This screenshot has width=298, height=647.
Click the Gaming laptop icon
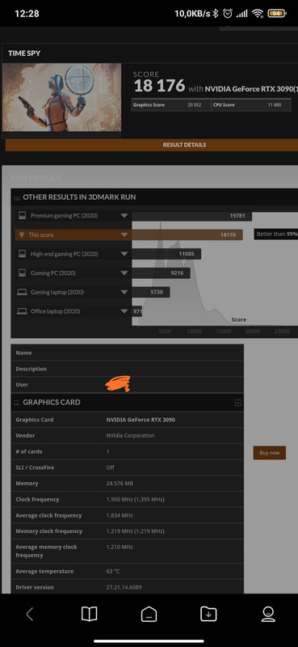click(23, 292)
